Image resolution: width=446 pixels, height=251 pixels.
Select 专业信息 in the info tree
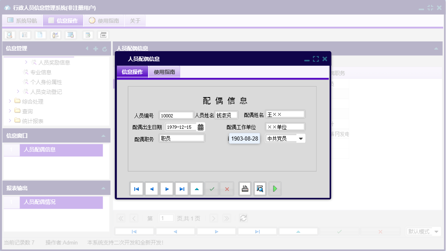[41, 72]
